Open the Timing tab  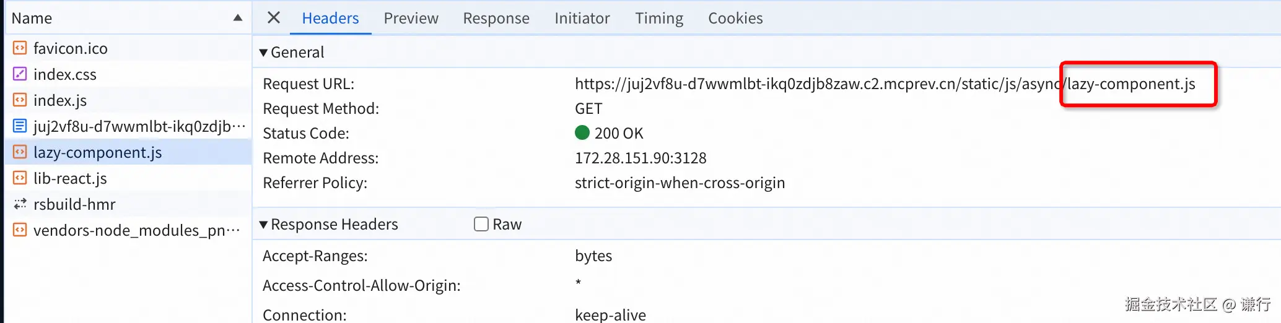coord(658,19)
